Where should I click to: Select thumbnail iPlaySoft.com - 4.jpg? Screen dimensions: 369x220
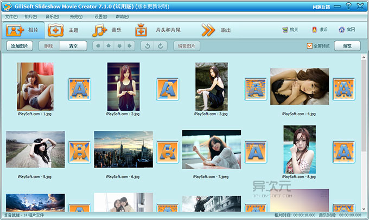[300, 86]
